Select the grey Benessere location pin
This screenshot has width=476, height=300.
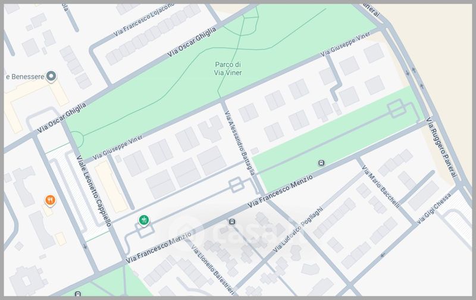coord(51,76)
